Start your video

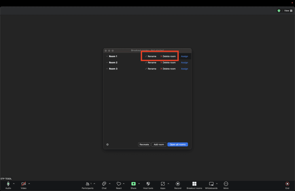click(x=24, y=184)
